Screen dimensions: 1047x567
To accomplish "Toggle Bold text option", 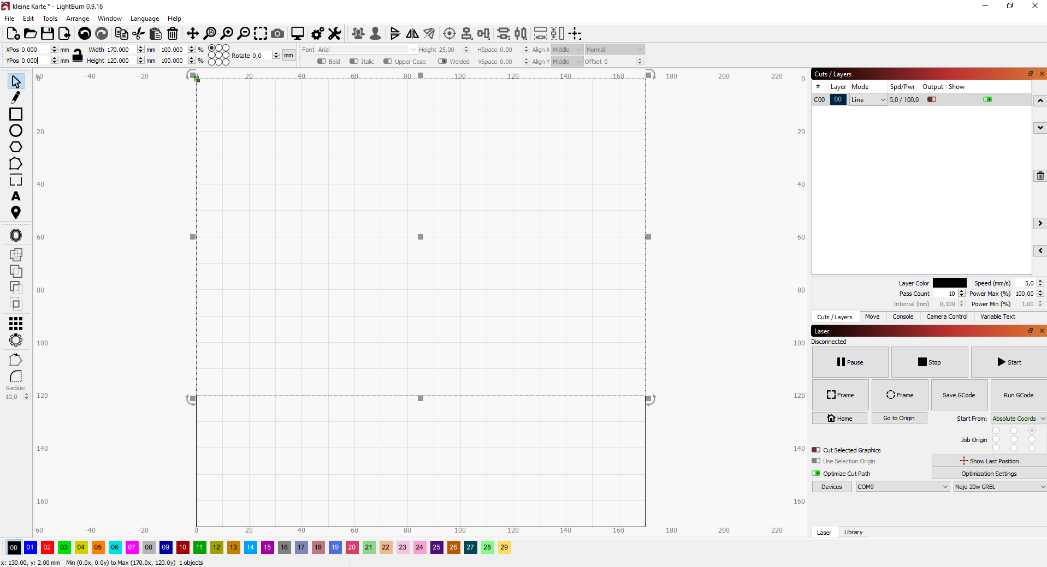I will (322, 62).
